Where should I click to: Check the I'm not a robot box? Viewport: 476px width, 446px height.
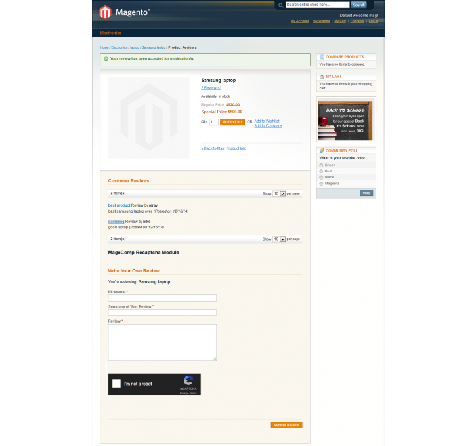117,384
